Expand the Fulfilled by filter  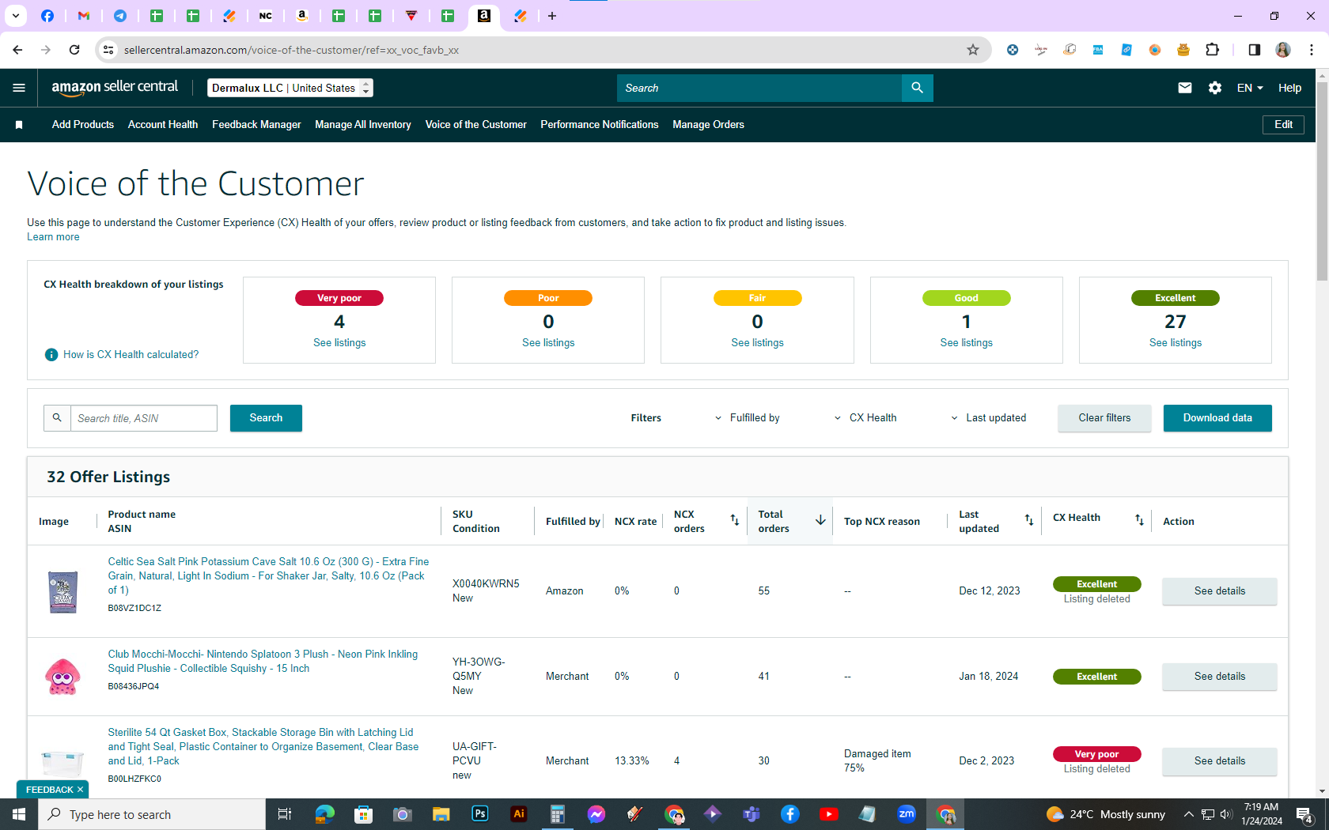click(x=747, y=418)
